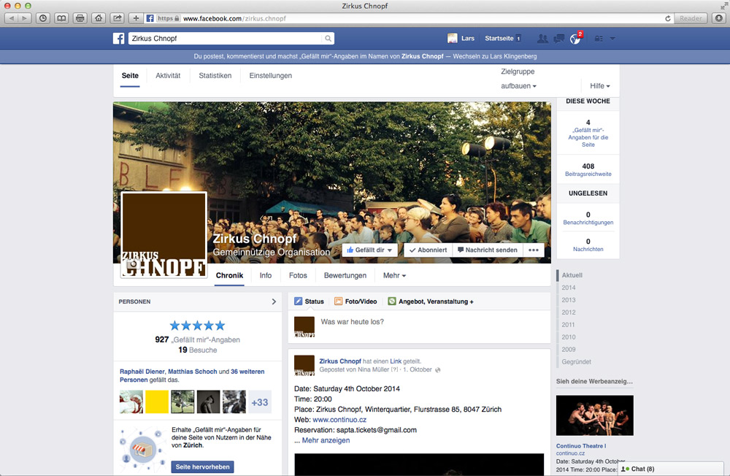Open the Fotos tab
Screen dimensions: 730x476
[x=298, y=276]
